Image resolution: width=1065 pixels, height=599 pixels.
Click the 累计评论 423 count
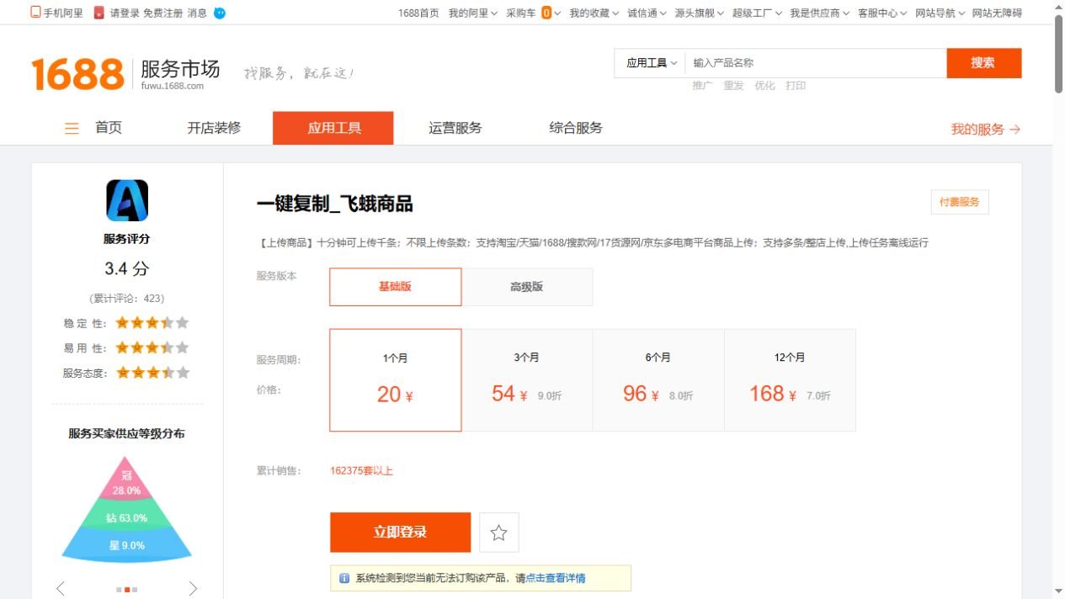pyautogui.click(x=127, y=299)
